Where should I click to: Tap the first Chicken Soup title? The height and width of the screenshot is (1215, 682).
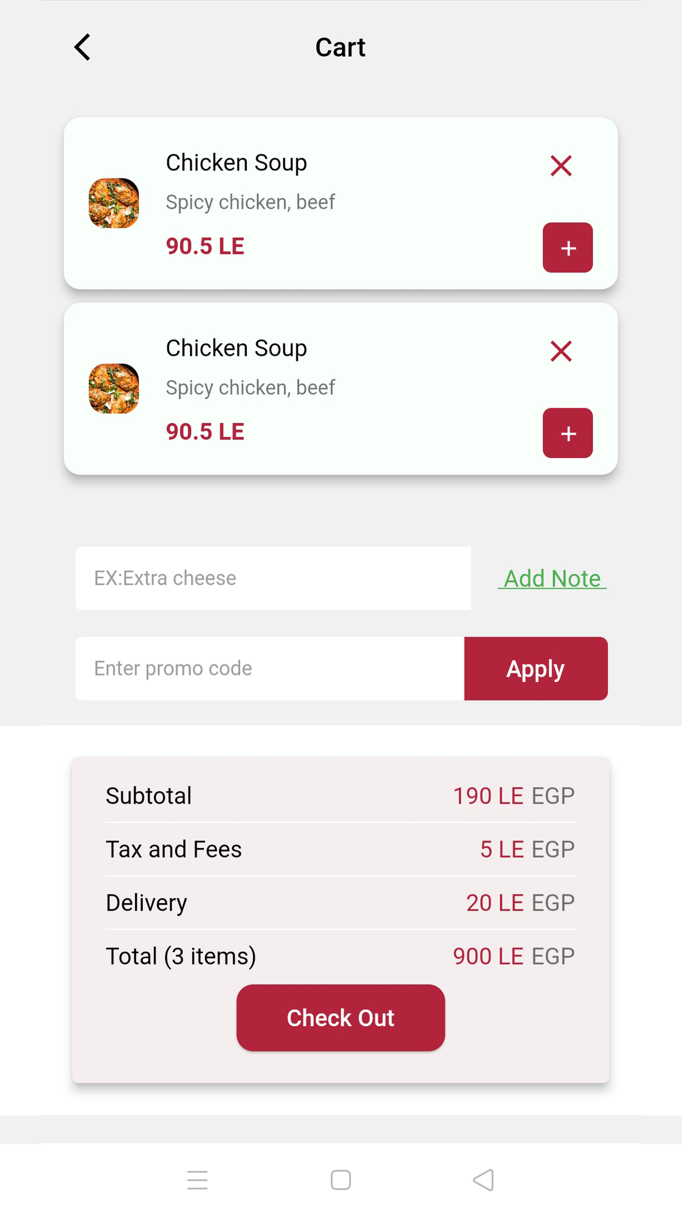click(x=236, y=163)
